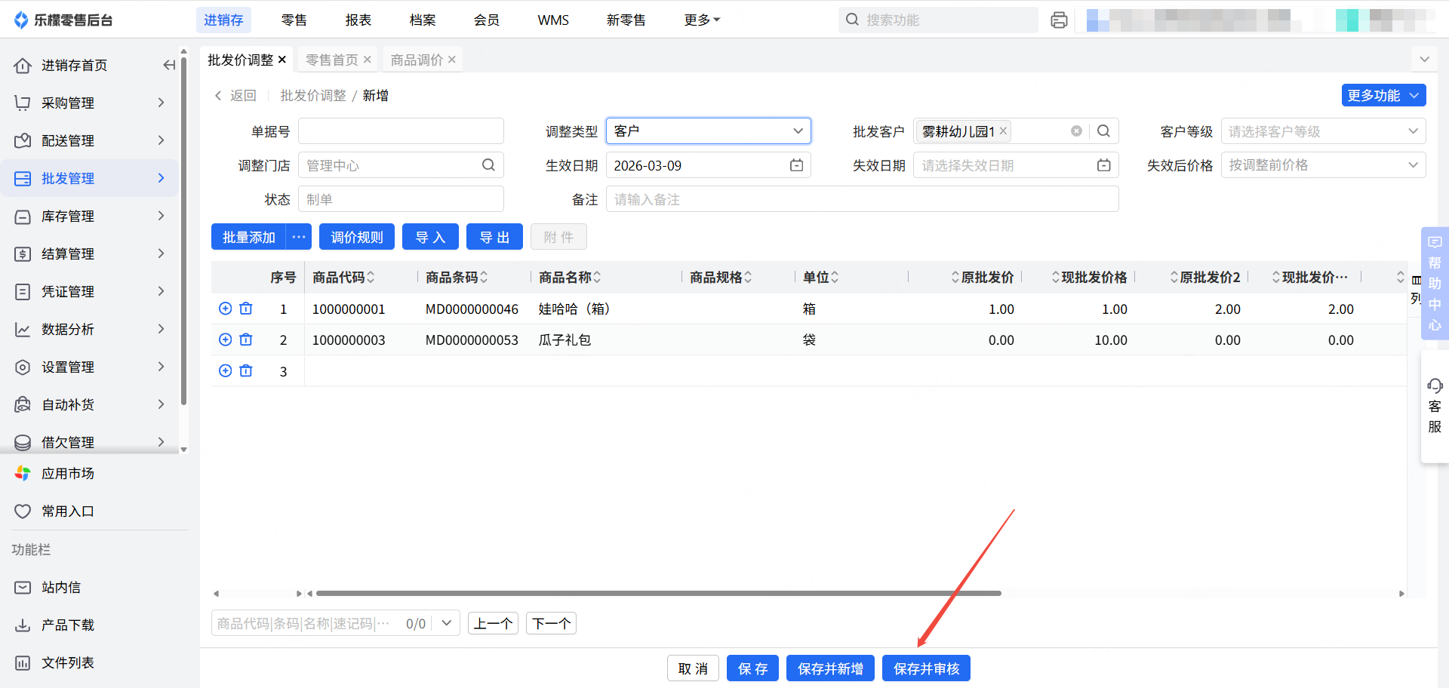Click 保存并审核 button
Image resolution: width=1449 pixels, height=688 pixels.
tap(926, 668)
